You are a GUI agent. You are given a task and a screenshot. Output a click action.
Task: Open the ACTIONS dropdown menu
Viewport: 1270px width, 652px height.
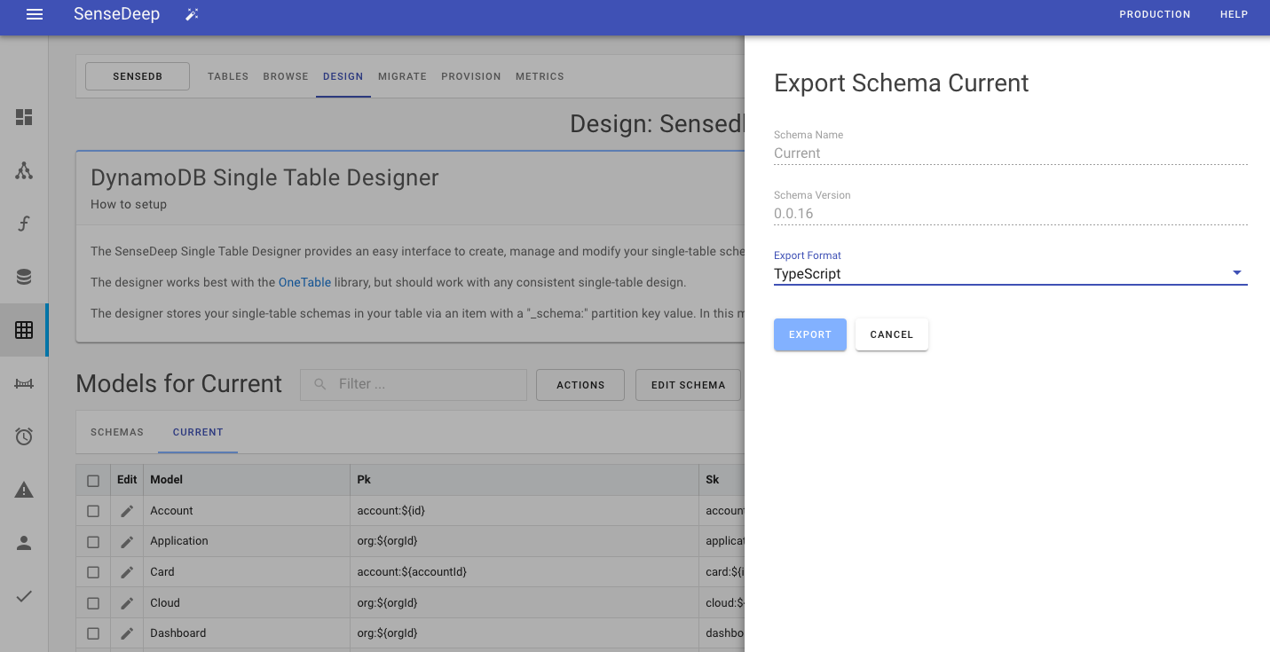tap(580, 385)
